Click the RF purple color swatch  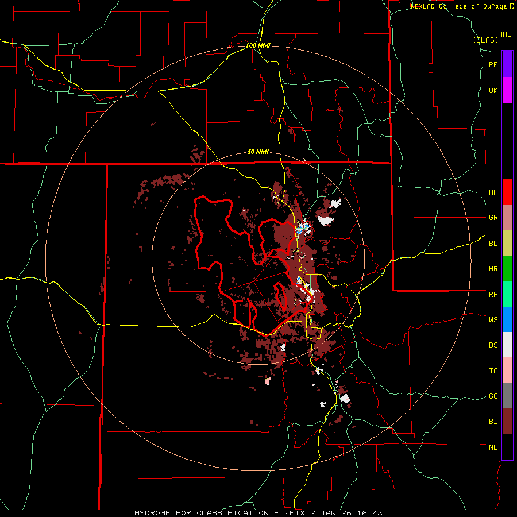click(x=507, y=64)
